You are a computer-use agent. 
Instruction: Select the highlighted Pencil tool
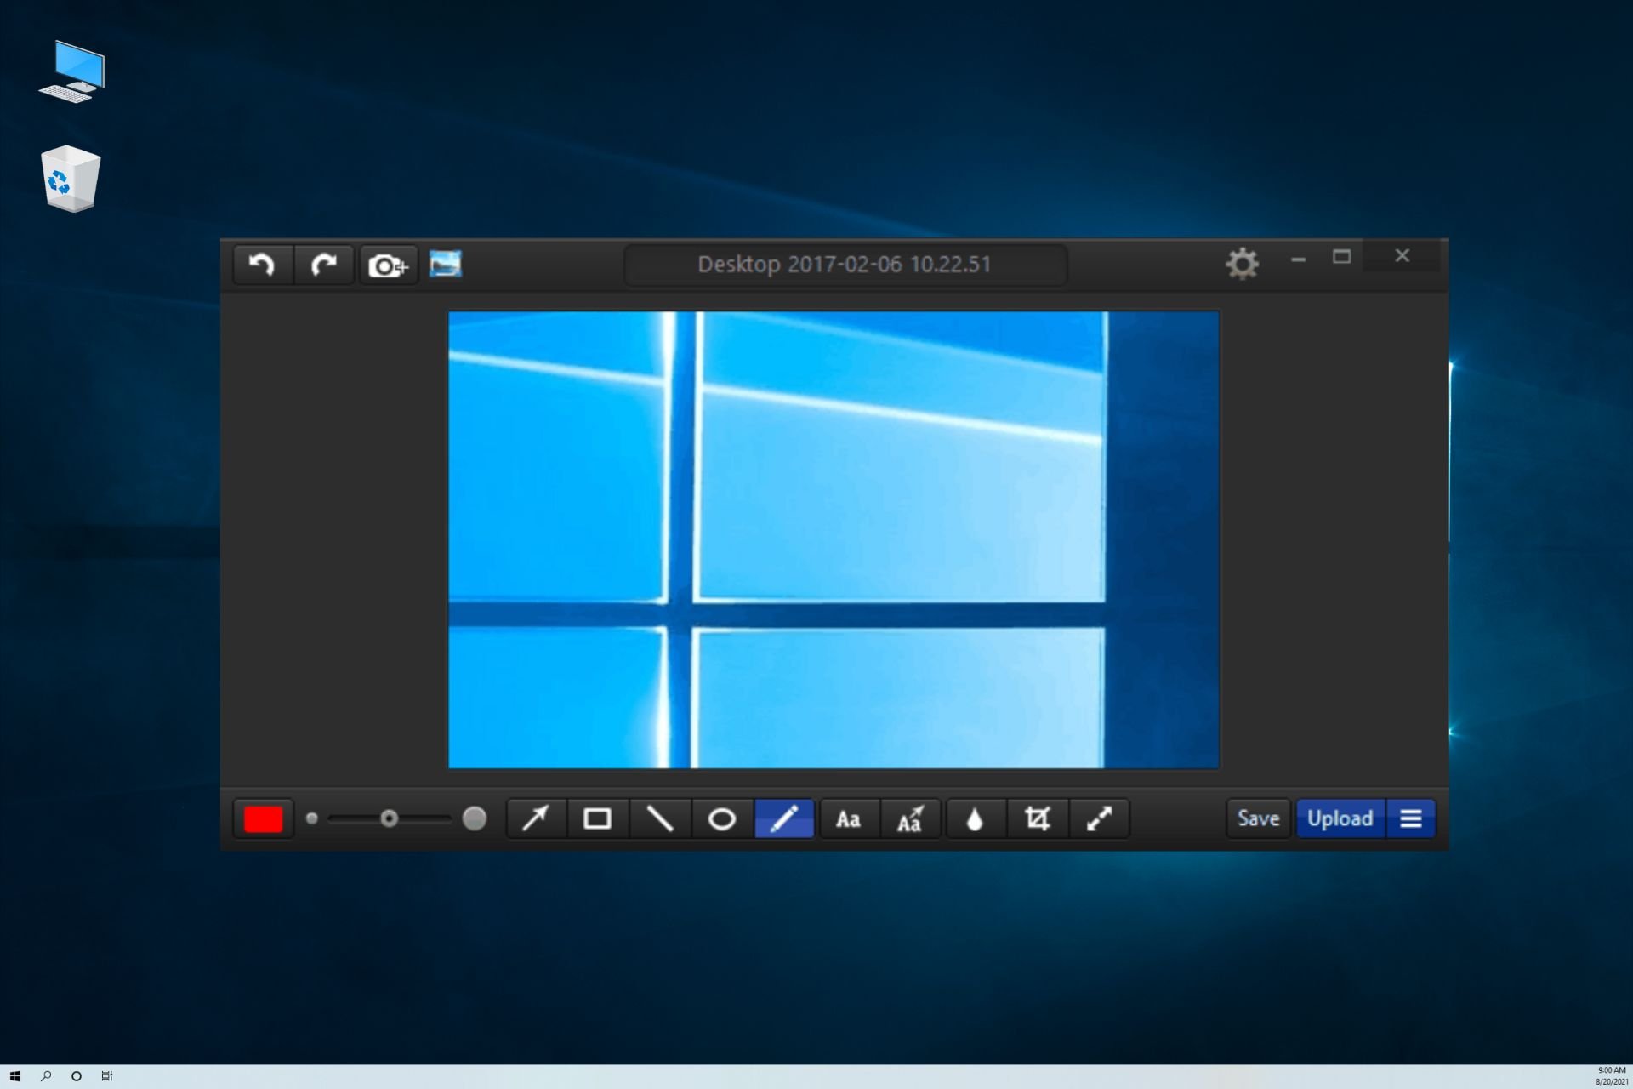click(x=784, y=818)
